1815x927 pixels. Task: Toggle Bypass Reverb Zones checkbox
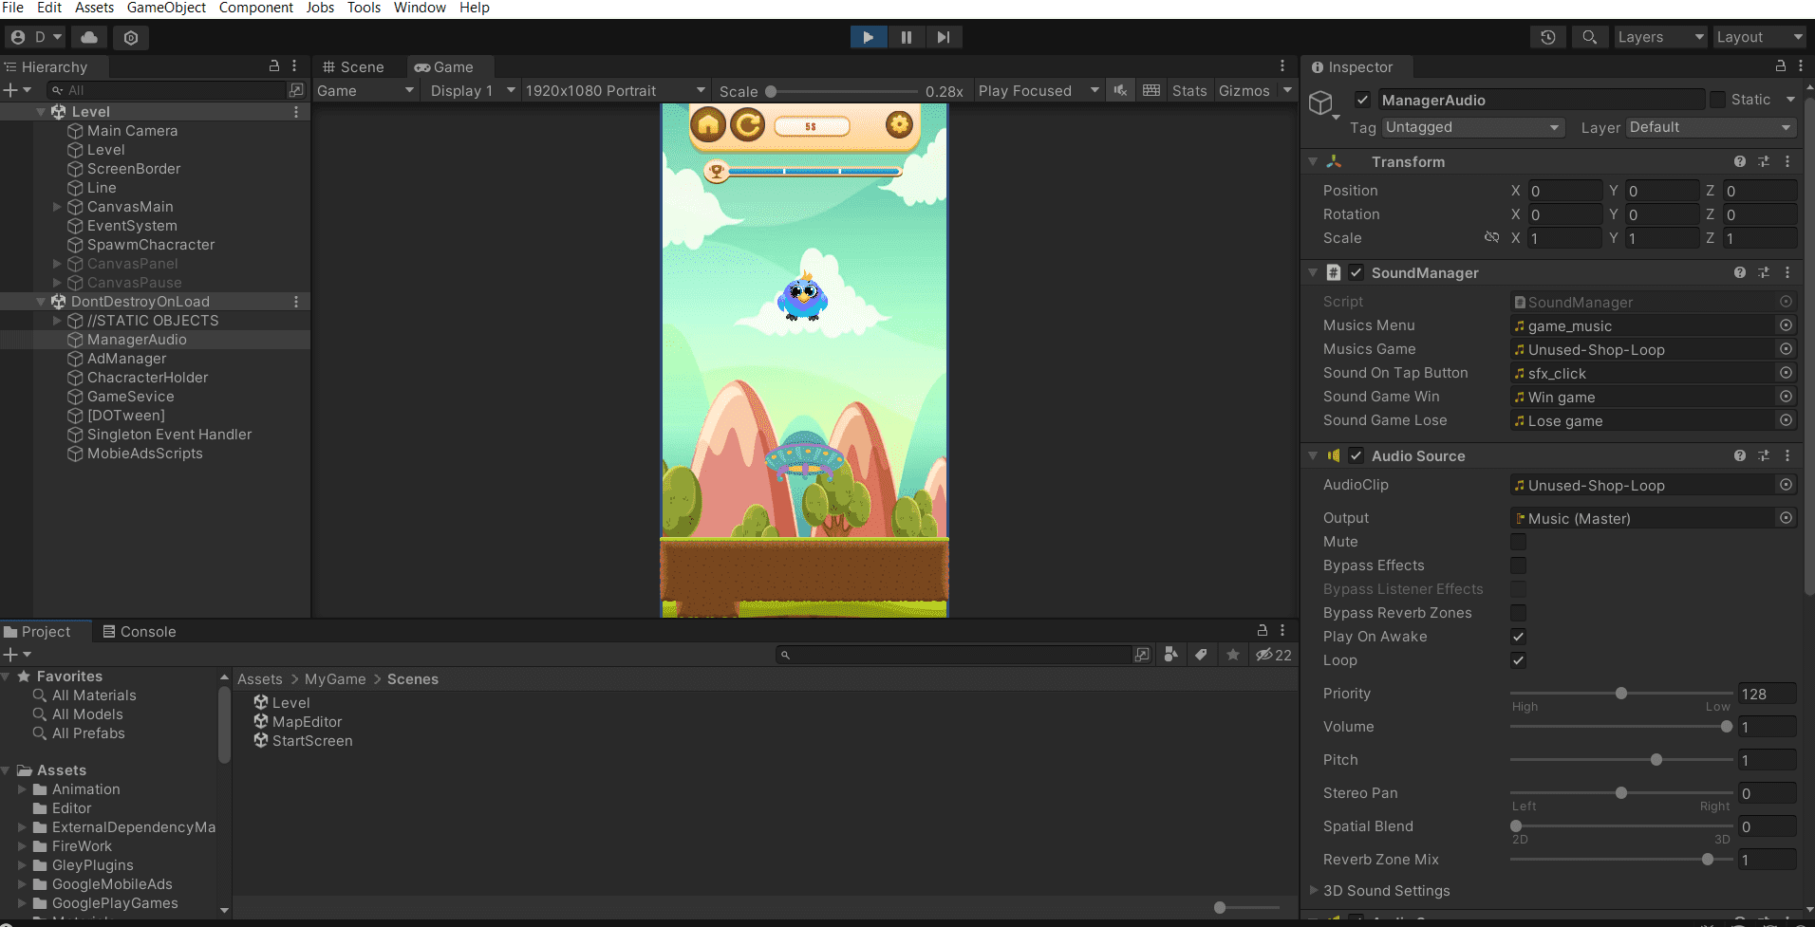pos(1519,613)
